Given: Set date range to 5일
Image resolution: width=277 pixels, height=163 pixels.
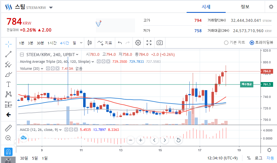Looking at the screenshot, I should 35,158.
